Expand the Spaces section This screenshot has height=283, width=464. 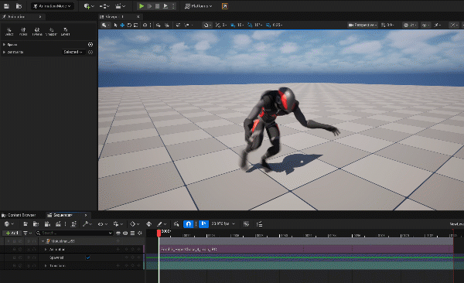(x=4, y=44)
